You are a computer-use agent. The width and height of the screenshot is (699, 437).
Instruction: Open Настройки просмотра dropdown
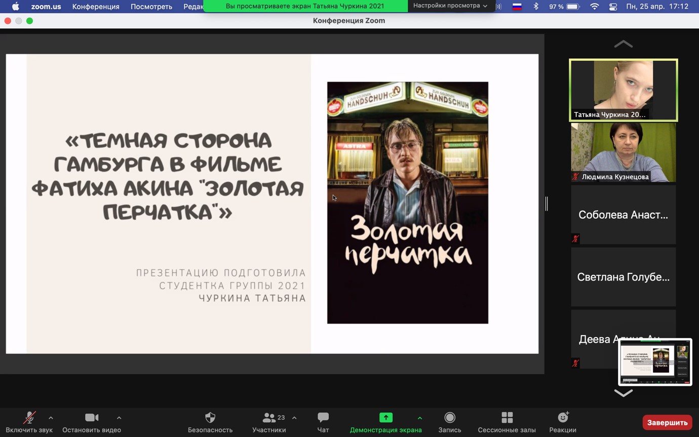pos(450,6)
